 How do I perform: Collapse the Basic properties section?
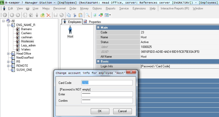pyautogui.click(x=98, y=61)
